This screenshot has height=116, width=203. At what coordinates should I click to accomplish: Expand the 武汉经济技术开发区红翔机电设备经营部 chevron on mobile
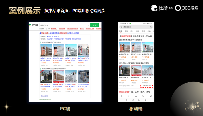[152, 63]
